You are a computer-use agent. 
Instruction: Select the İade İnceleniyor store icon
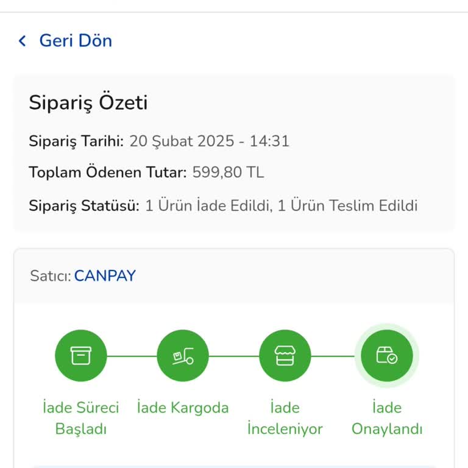point(285,355)
